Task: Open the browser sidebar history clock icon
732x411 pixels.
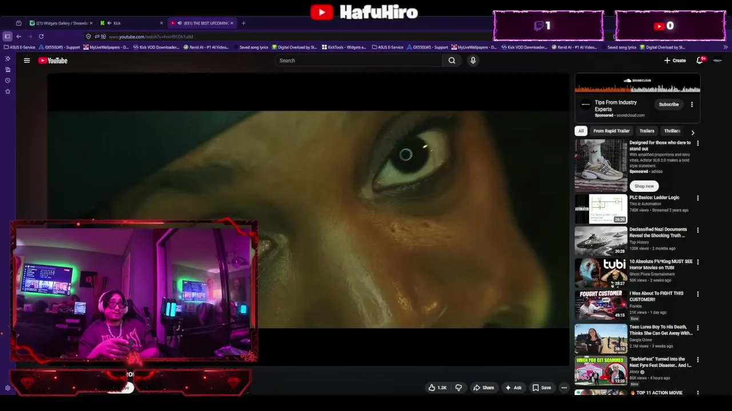Action: pyautogui.click(x=7, y=80)
